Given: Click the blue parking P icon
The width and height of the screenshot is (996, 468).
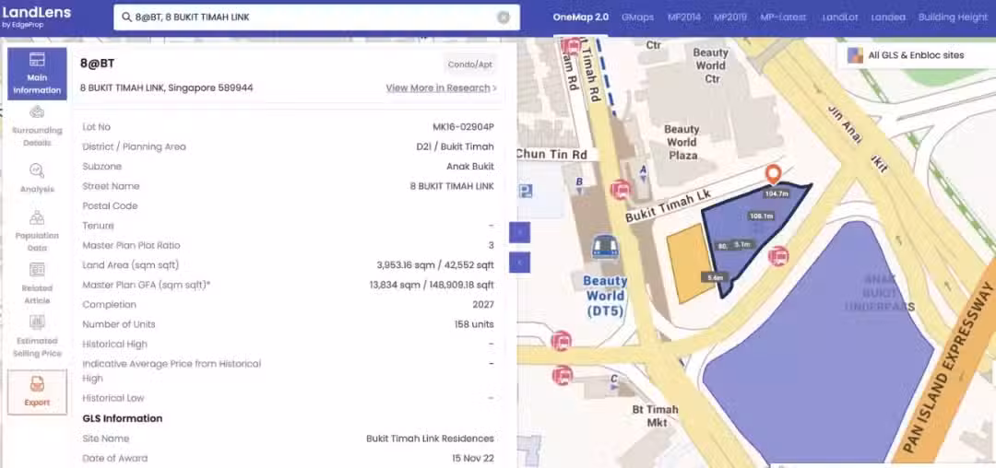Looking at the screenshot, I should (526, 191).
